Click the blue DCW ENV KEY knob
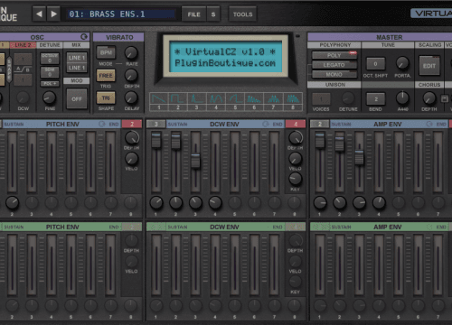The width and height of the screenshot is (452, 325). tap(296, 179)
